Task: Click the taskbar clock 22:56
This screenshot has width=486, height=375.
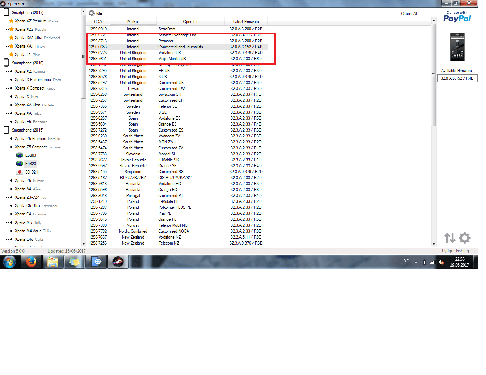Action: [459, 262]
